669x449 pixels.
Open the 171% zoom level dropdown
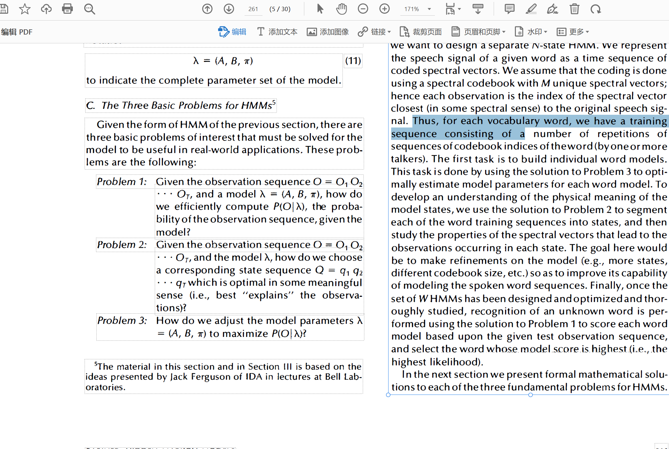coord(429,9)
